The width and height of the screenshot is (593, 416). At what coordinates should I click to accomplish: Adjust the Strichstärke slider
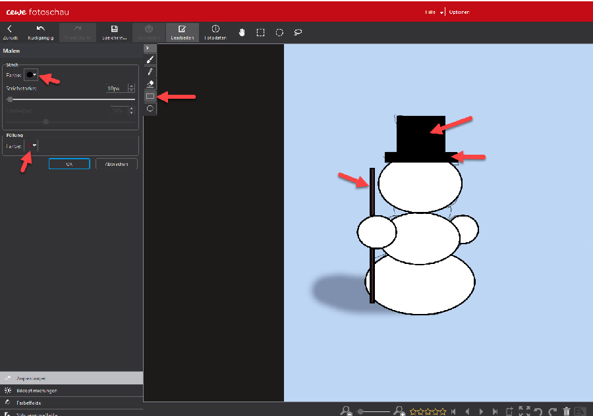pyautogui.click(x=71, y=99)
